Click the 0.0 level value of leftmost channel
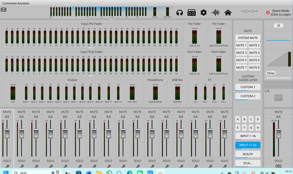This screenshot has width=293, height=174. 7,117
